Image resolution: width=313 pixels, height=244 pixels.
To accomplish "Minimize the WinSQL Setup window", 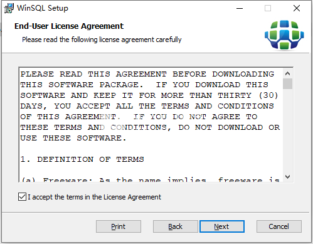I will click(x=240, y=9).
